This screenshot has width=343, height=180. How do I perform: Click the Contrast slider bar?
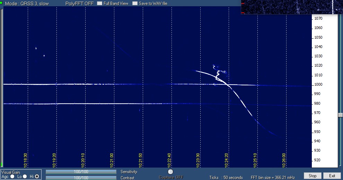coord(81,178)
